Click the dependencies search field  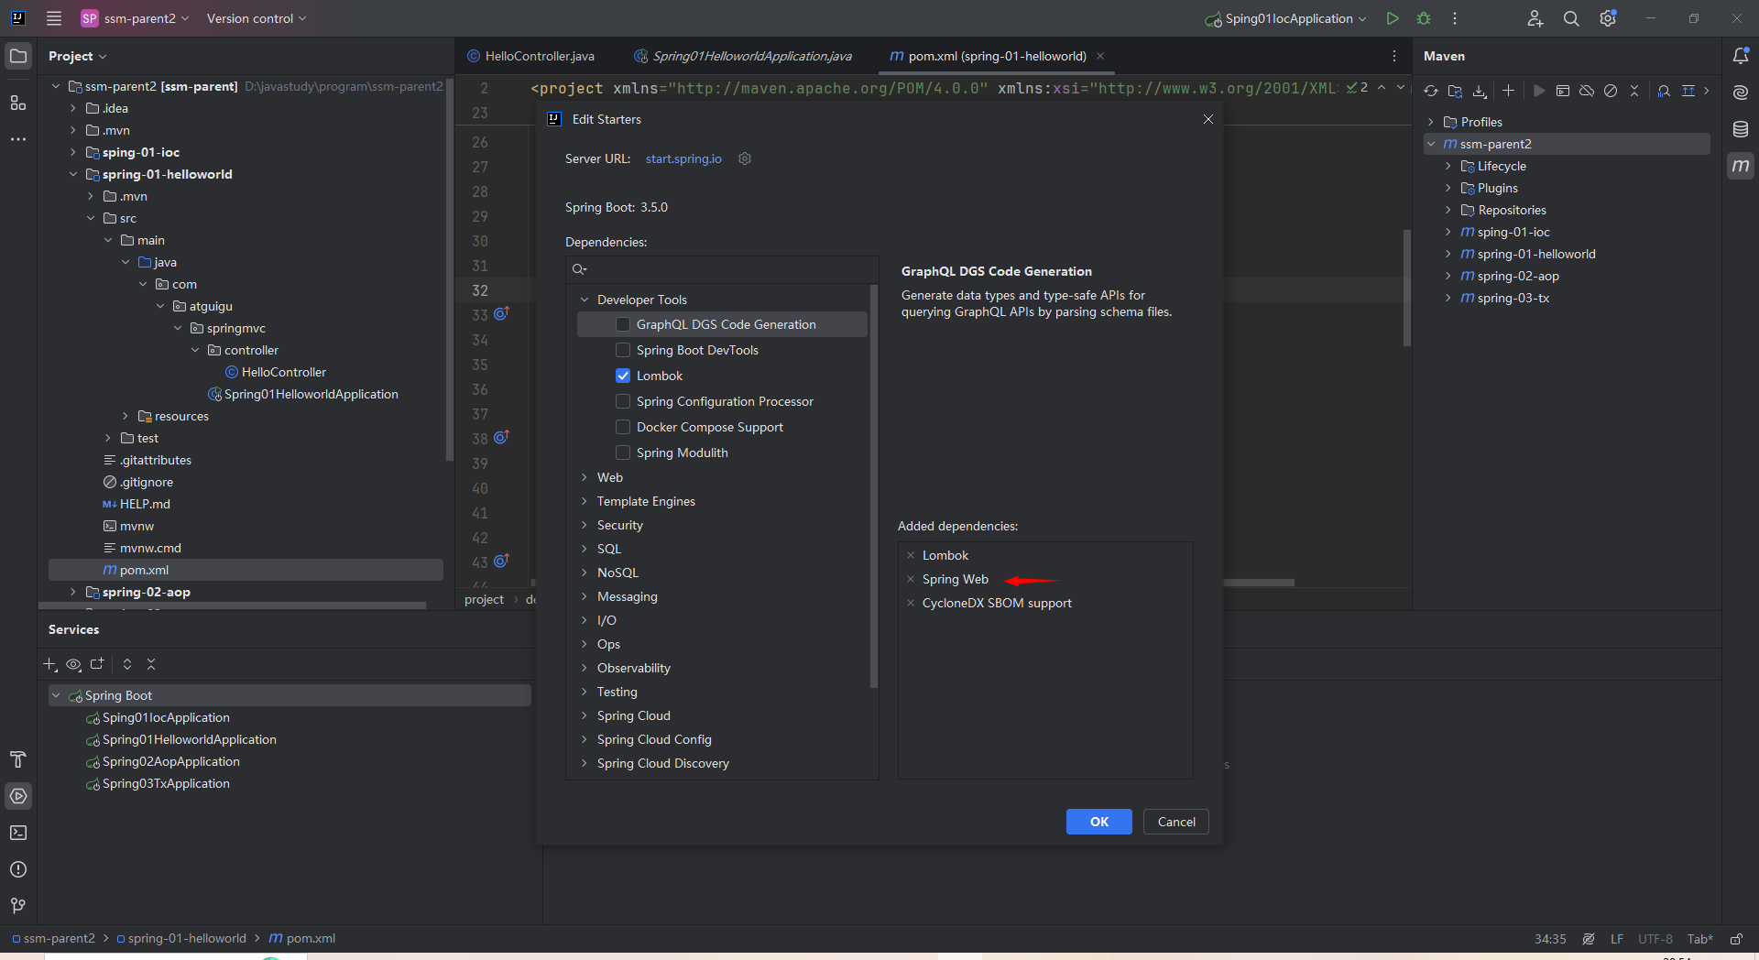[722, 269]
